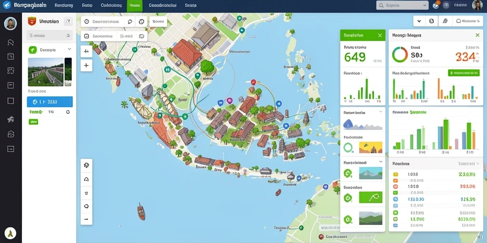The height and width of the screenshot is (243, 487).
Task: Collapse the left panel section with green icon
Action: click(x=69, y=49)
